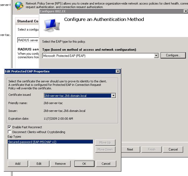Toggle Enable Fast Reconnect checkbox
Image resolution: width=188 pixels, height=176 pixels.
pos(9,127)
